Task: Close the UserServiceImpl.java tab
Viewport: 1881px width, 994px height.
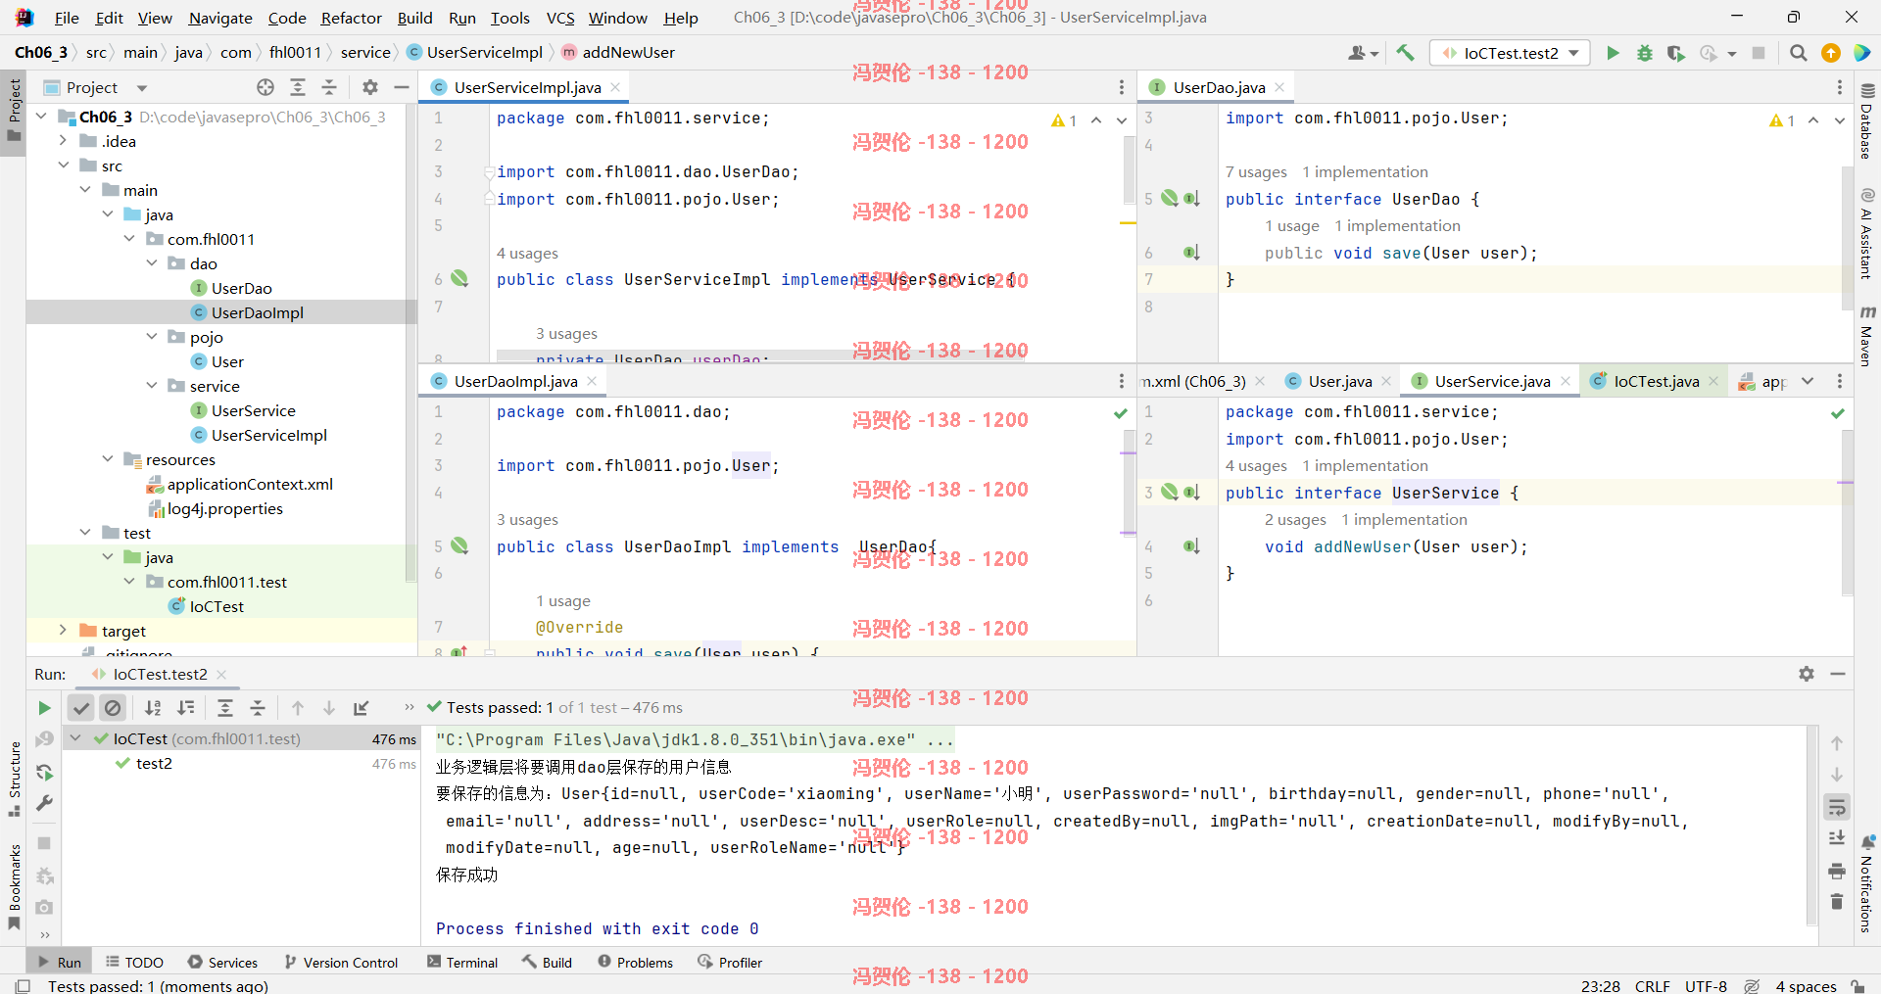Action: tap(615, 87)
